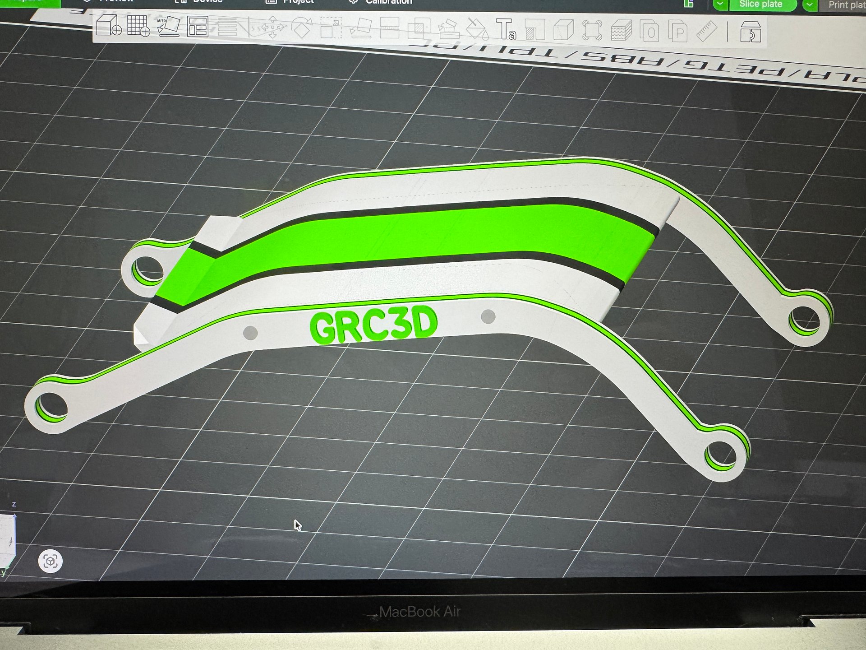Viewport: 866px width, 650px height.
Task: Open the support painting brush tool
Action: point(448,29)
